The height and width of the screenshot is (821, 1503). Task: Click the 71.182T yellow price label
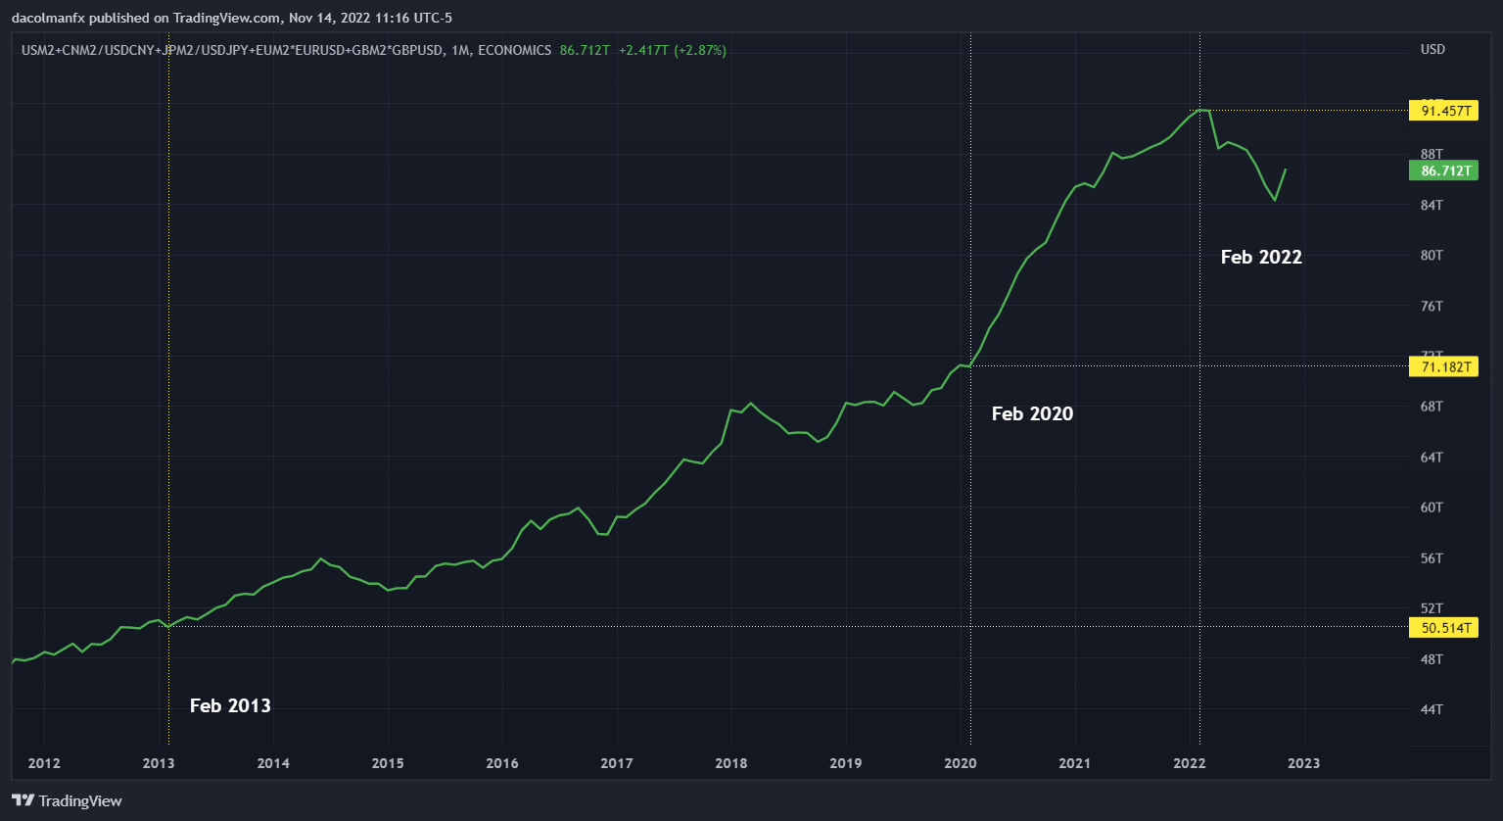1442,366
